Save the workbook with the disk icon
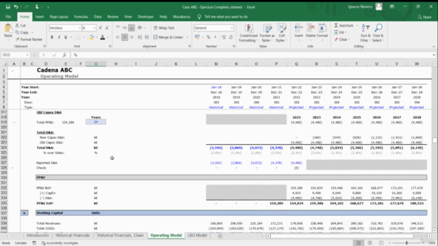This screenshot has width=438, height=246. coord(8,7)
